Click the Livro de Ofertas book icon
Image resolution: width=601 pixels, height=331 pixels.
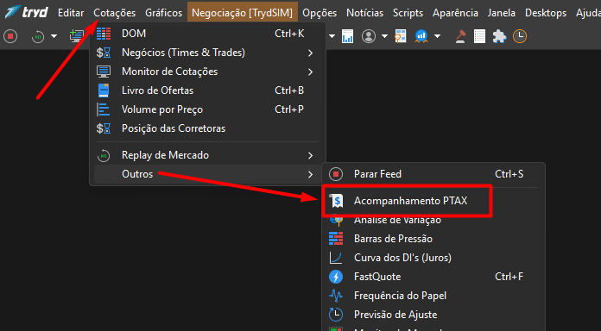tap(104, 91)
